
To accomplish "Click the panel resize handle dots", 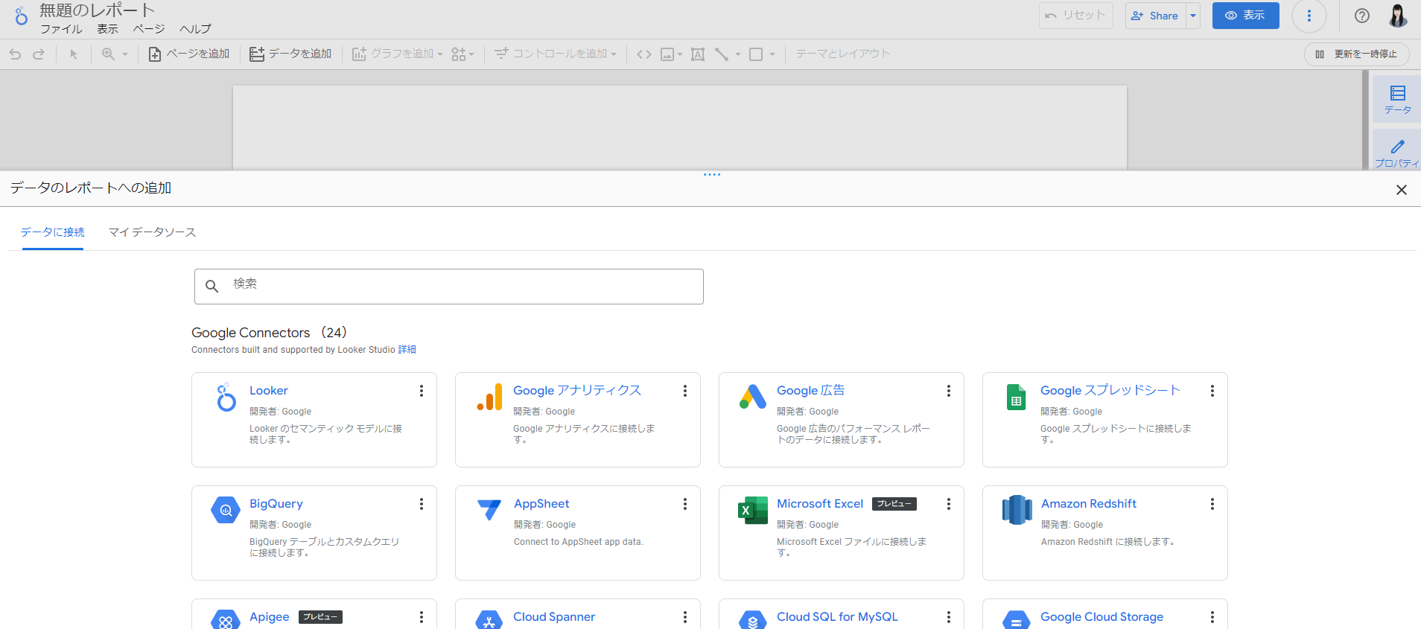I will [x=712, y=175].
